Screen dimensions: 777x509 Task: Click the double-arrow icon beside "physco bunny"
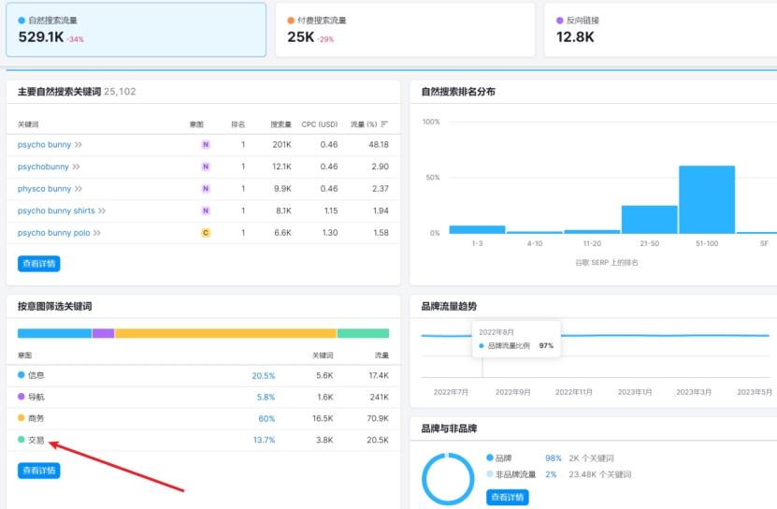pyautogui.click(x=79, y=189)
